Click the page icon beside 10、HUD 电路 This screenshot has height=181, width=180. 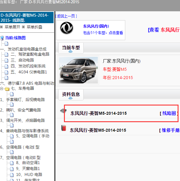pyautogui.click(x=12, y=175)
